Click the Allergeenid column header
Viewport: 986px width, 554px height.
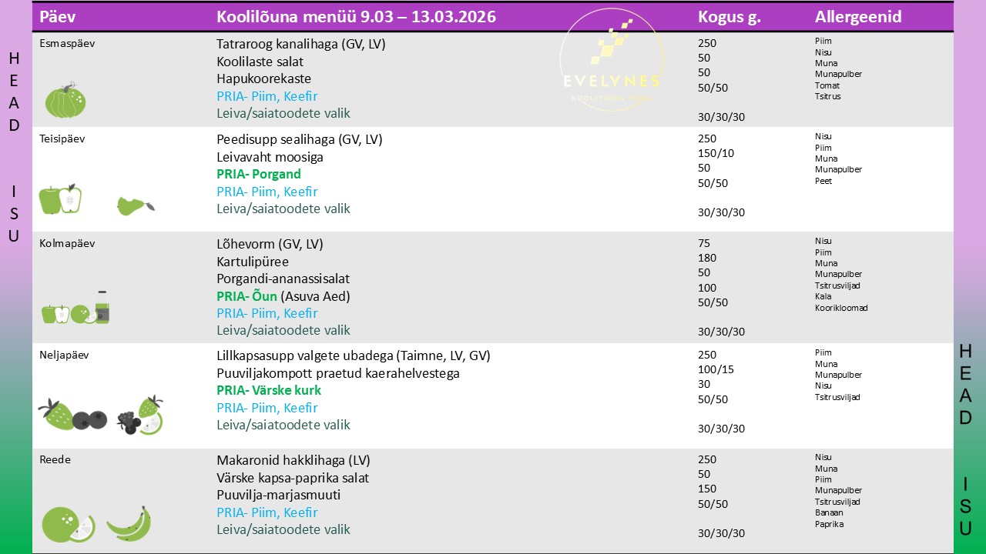[858, 17]
